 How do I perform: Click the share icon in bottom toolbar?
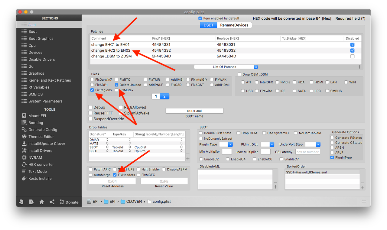point(52,202)
